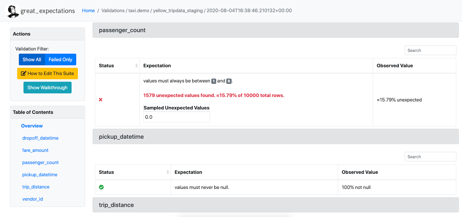Navigate to fare_amount section

[x=35, y=150]
